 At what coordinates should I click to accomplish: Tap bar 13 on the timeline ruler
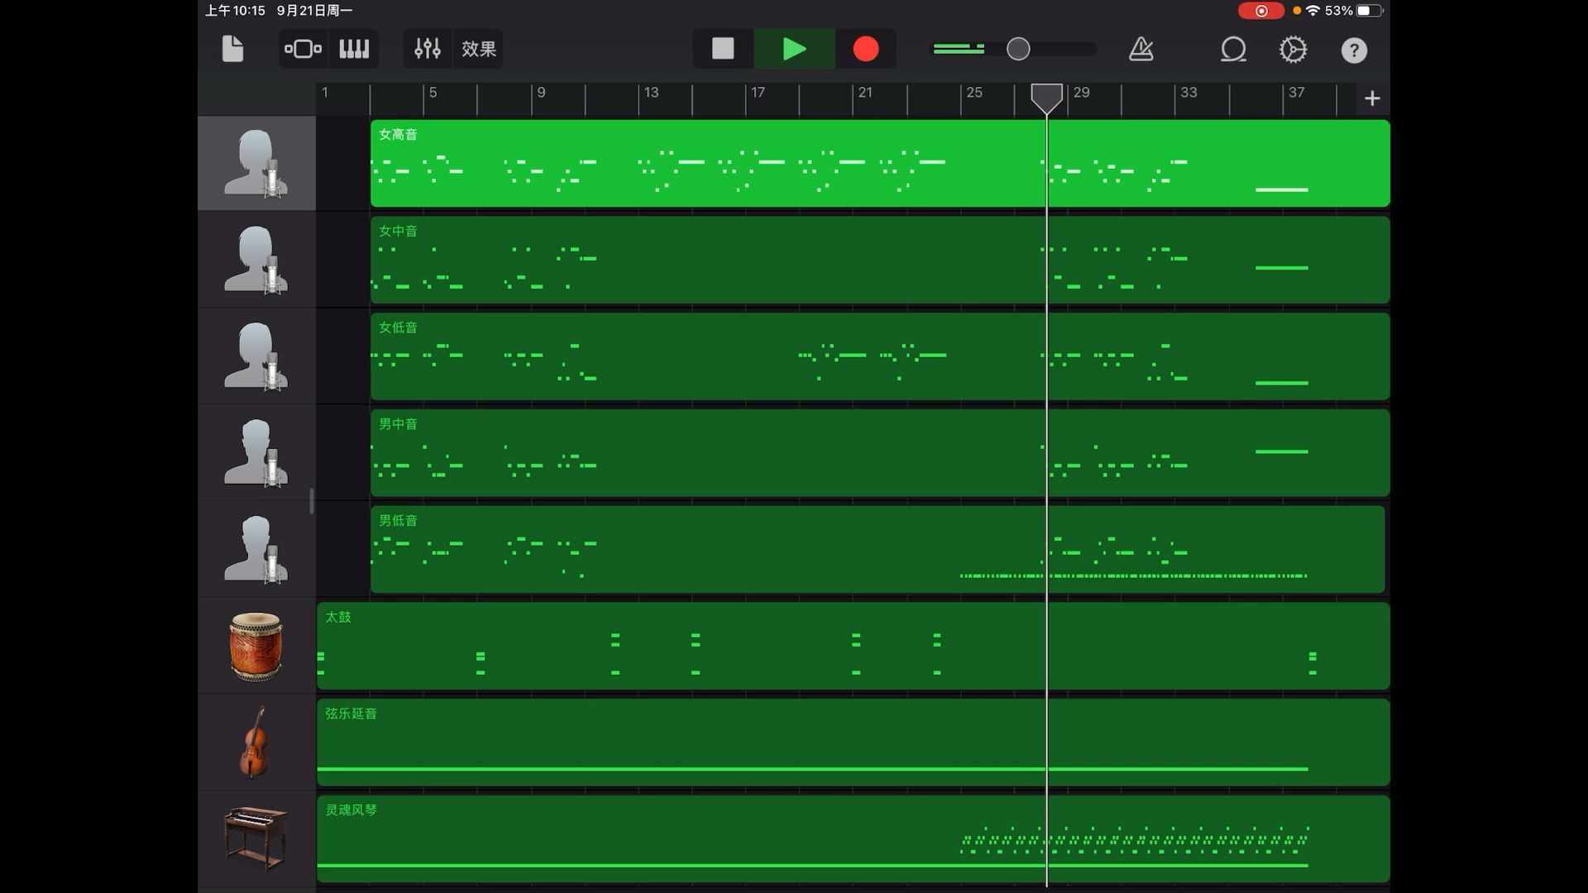coord(652,93)
